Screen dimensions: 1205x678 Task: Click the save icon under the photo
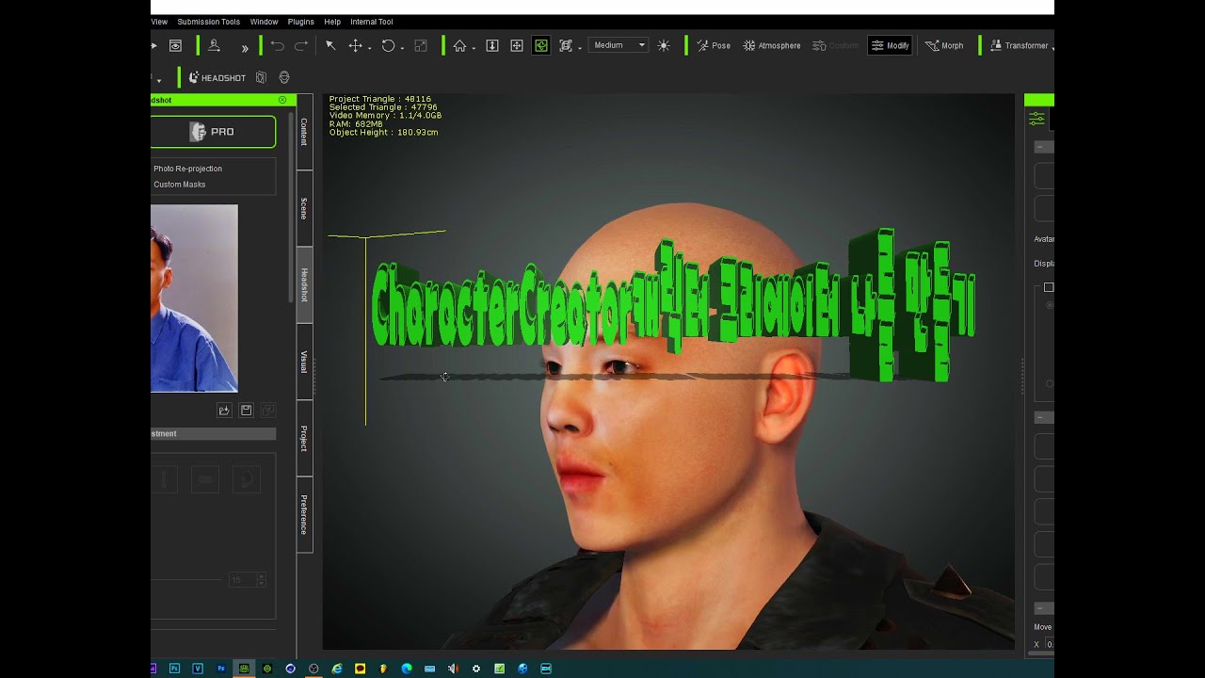pyautogui.click(x=247, y=411)
